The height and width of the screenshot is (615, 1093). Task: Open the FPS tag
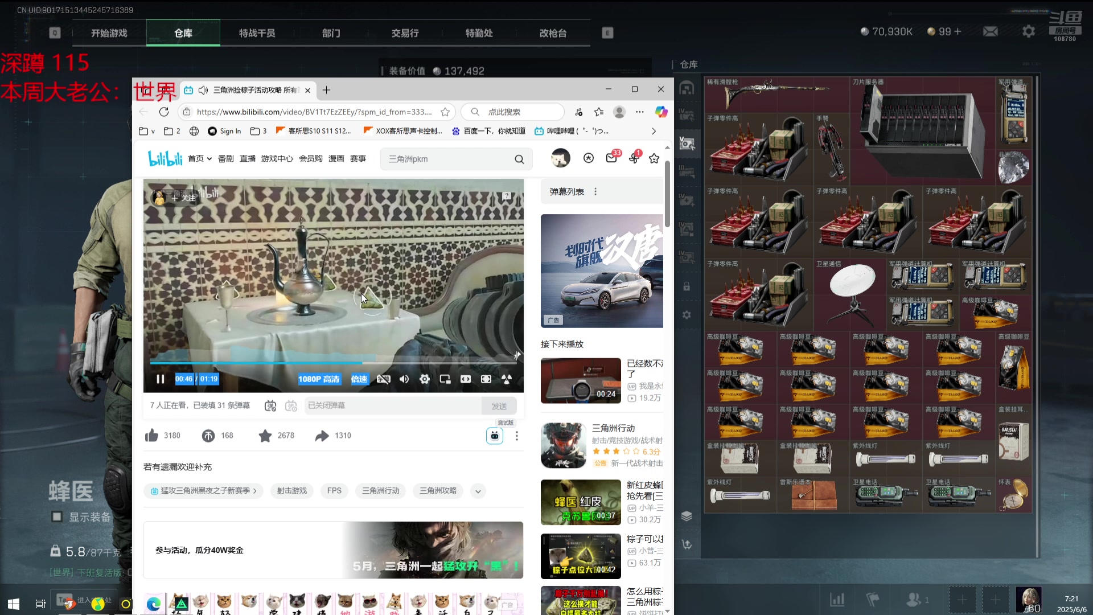coord(335,491)
